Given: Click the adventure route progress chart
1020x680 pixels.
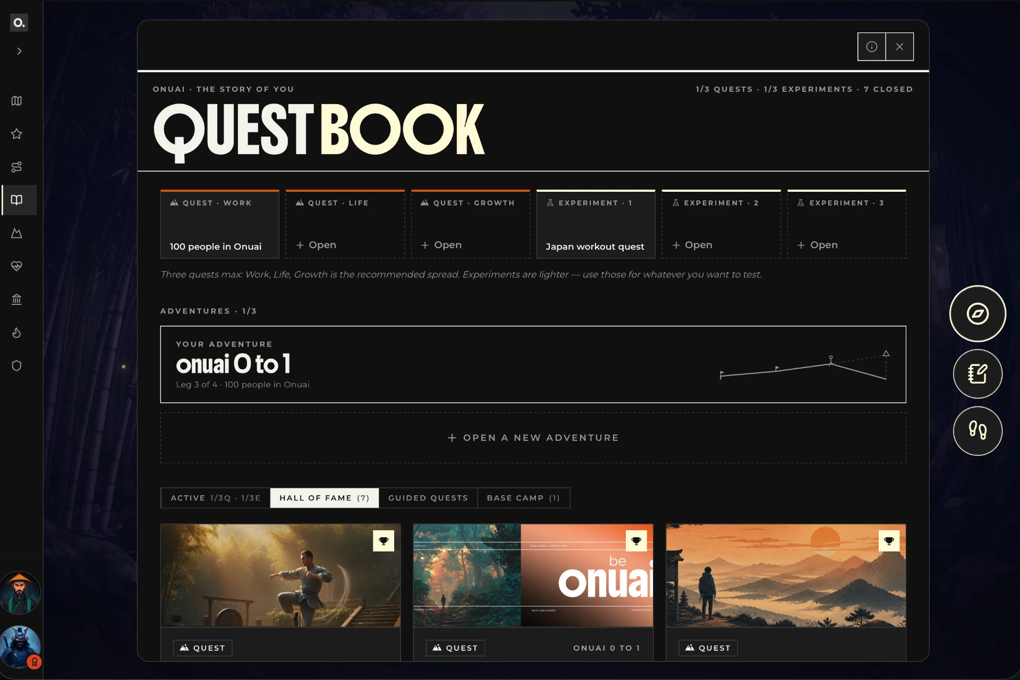Looking at the screenshot, I should pyautogui.click(x=804, y=365).
